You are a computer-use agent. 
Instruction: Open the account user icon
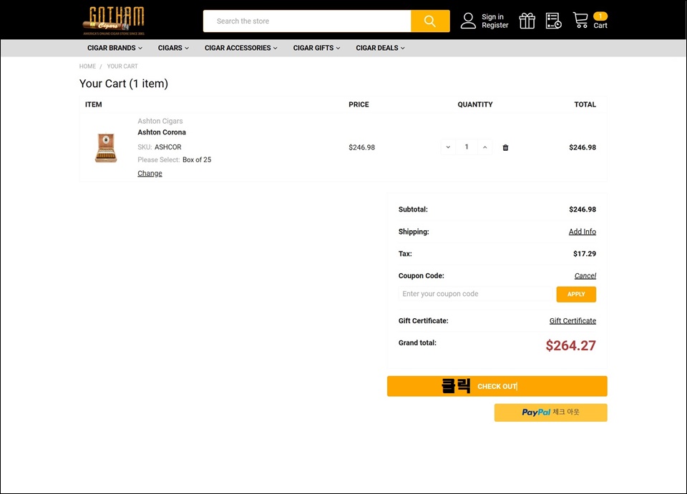[x=468, y=21]
